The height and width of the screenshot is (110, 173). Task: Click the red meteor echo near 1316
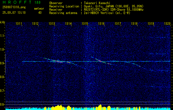(x=100, y=61)
